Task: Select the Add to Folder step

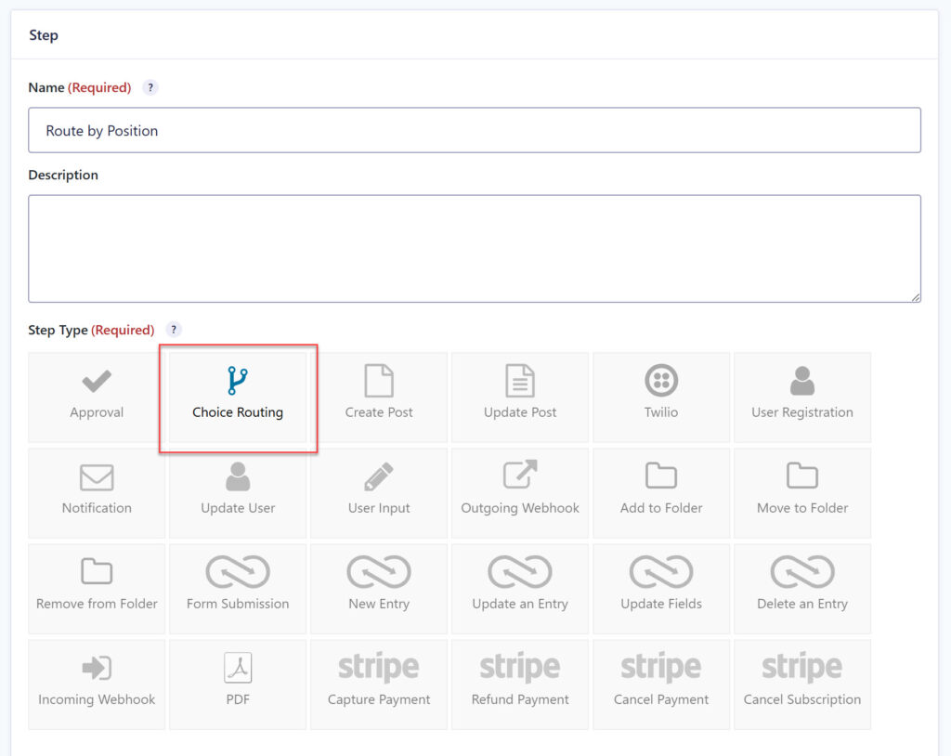Action: point(661,493)
